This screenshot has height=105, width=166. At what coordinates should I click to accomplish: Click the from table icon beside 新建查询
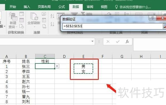[22, 20]
